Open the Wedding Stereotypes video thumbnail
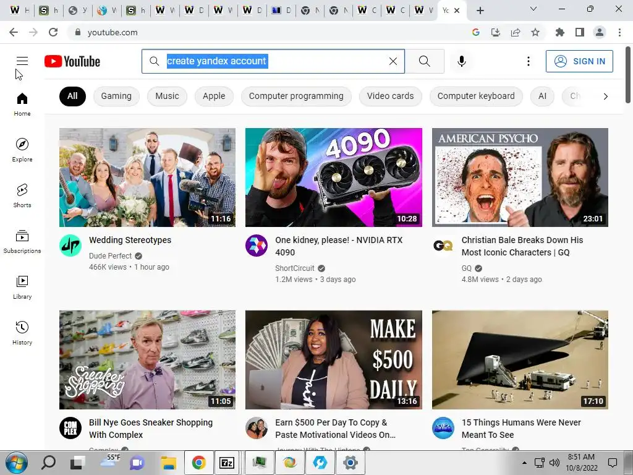The height and width of the screenshot is (475, 633). pyautogui.click(x=147, y=178)
